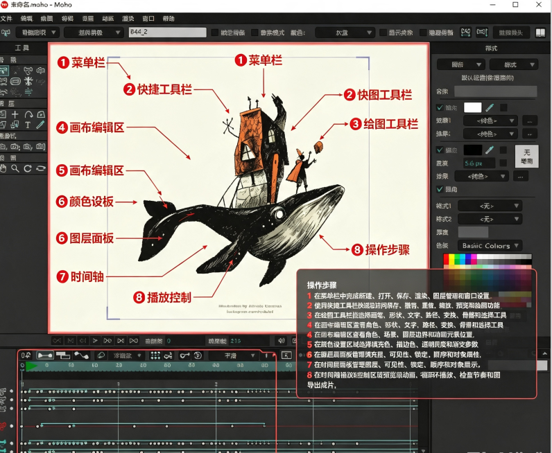Switch timeline to motion graph icon
Image resolution: width=552 pixels, height=453 pixels.
click(x=81, y=355)
